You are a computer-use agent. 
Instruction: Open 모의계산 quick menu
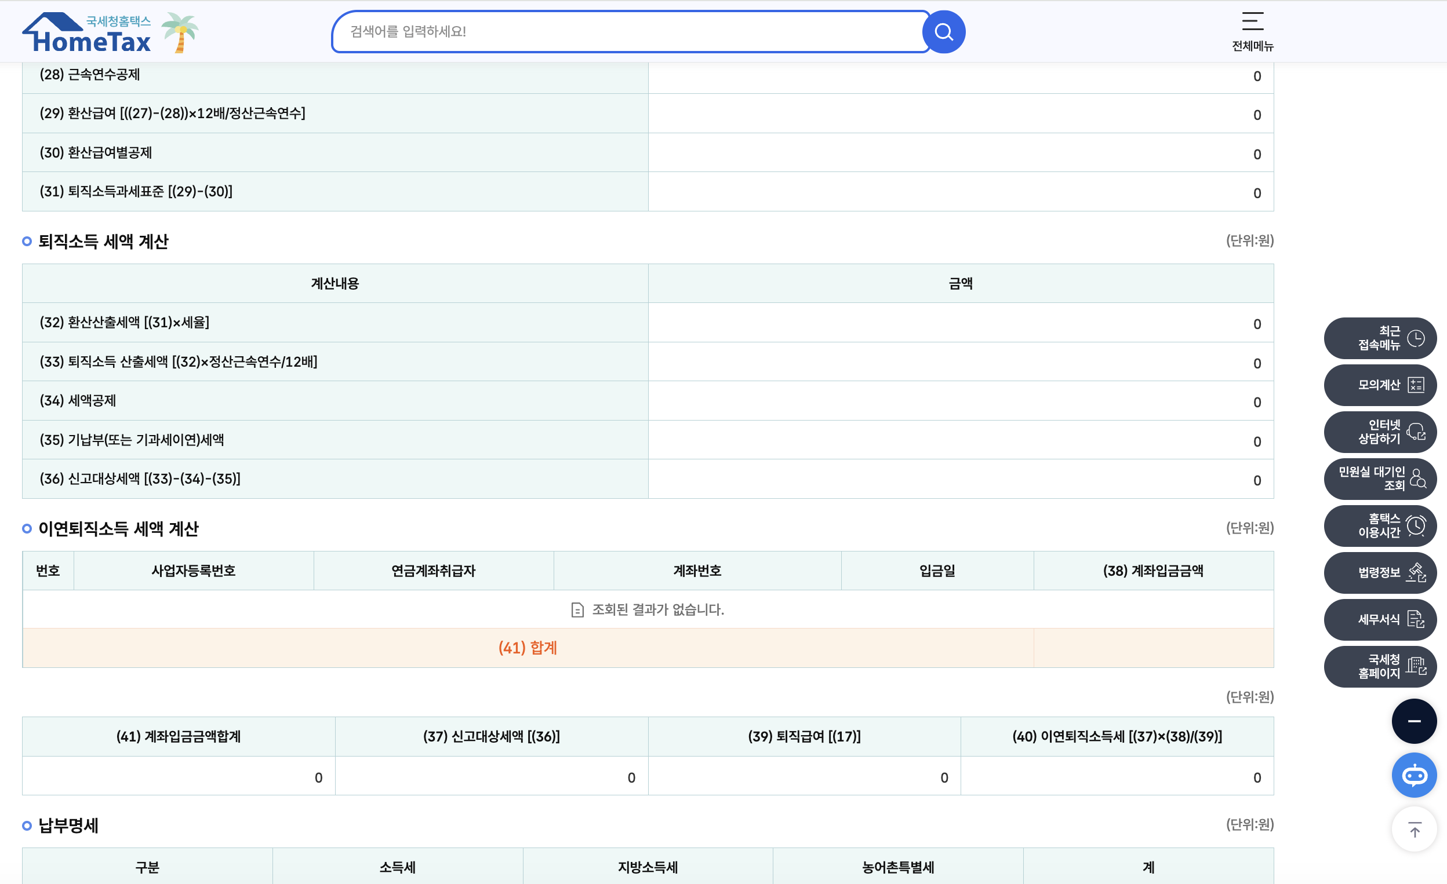(1380, 385)
